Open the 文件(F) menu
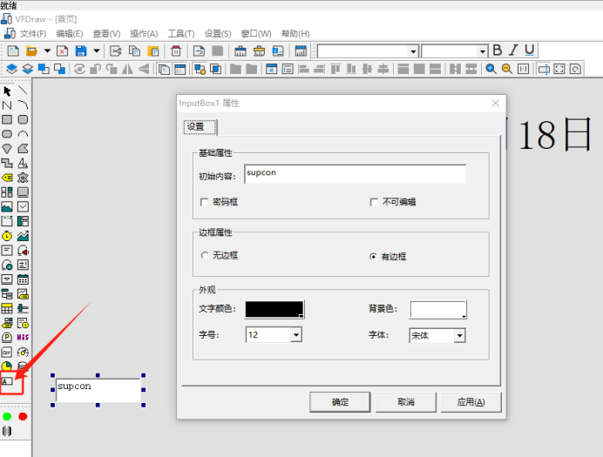603x457 pixels. (x=33, y=34)
